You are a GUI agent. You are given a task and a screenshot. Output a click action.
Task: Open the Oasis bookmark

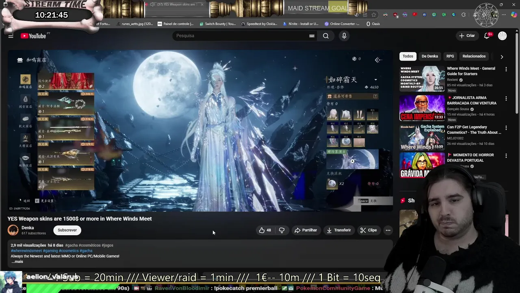pos(373,24)
